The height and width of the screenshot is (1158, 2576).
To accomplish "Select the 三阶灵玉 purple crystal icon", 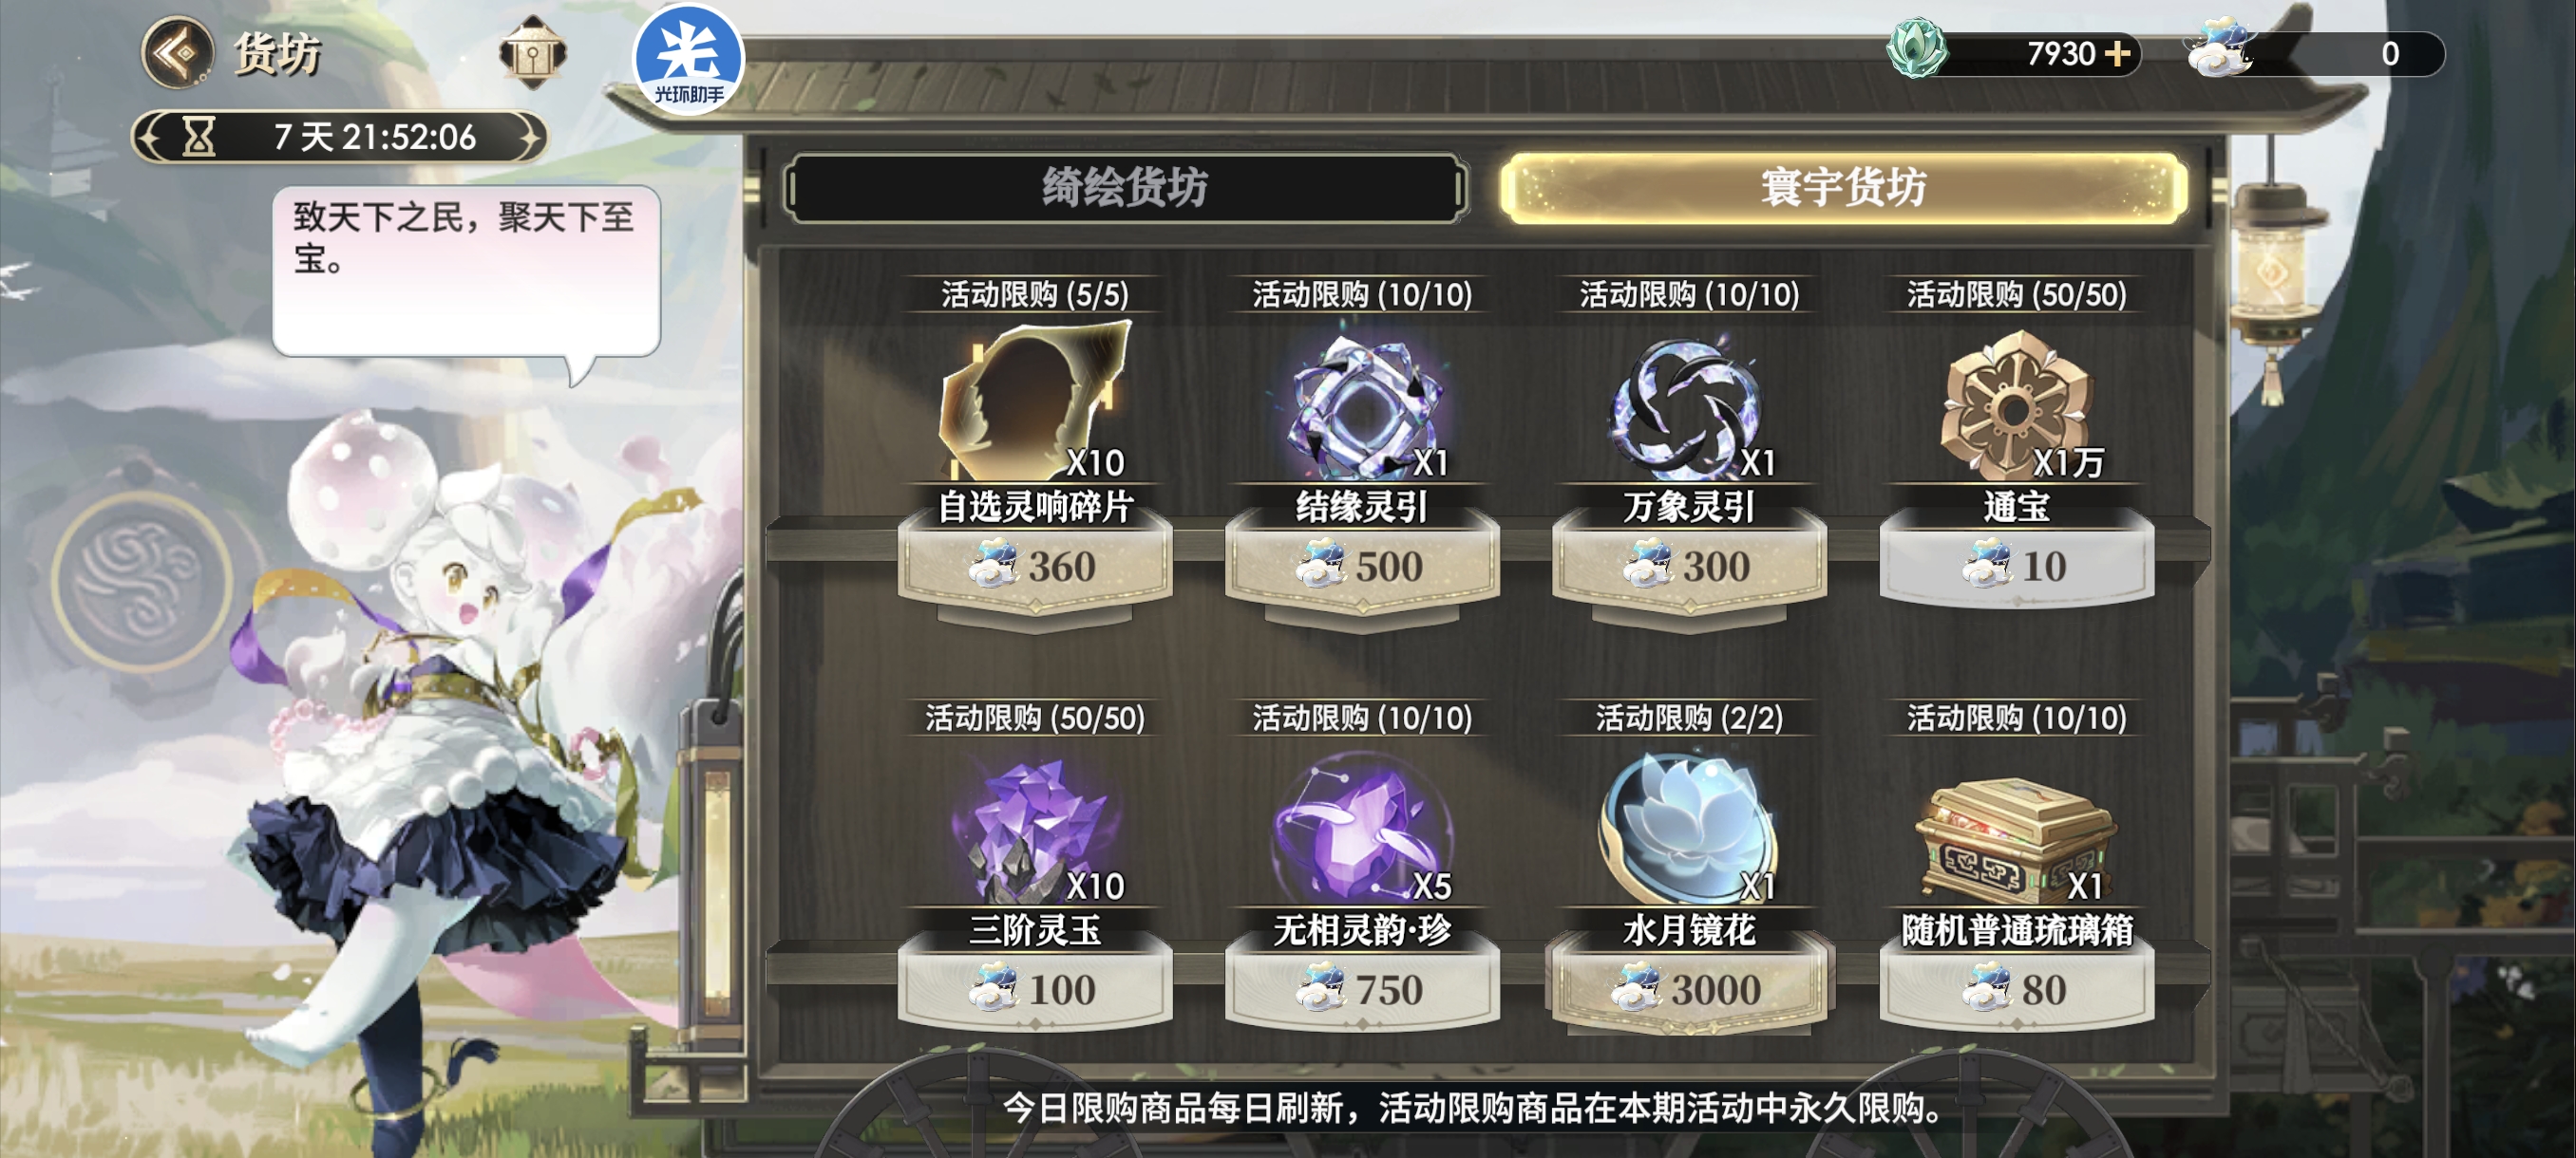I will point(1035,830).
